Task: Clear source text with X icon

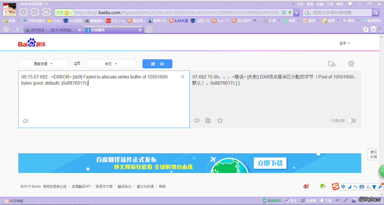Action: [x=182, y=77]
